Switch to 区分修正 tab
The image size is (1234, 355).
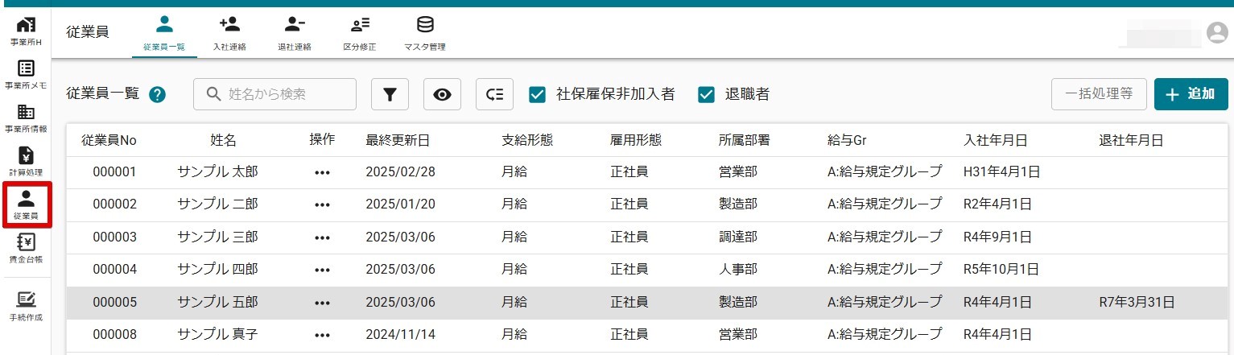click(x=360, y=34)
